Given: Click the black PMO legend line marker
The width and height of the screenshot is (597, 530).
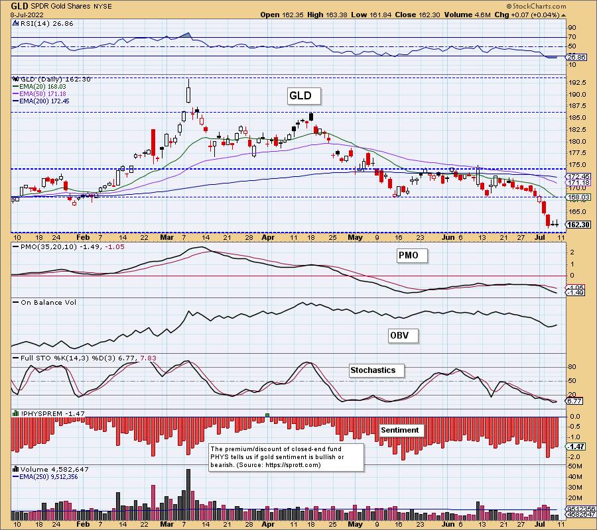Looking at the screenshot, I should point(16,246).
